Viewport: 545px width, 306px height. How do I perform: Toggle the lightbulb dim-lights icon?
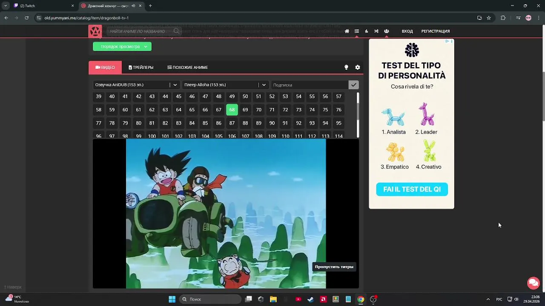346,67
